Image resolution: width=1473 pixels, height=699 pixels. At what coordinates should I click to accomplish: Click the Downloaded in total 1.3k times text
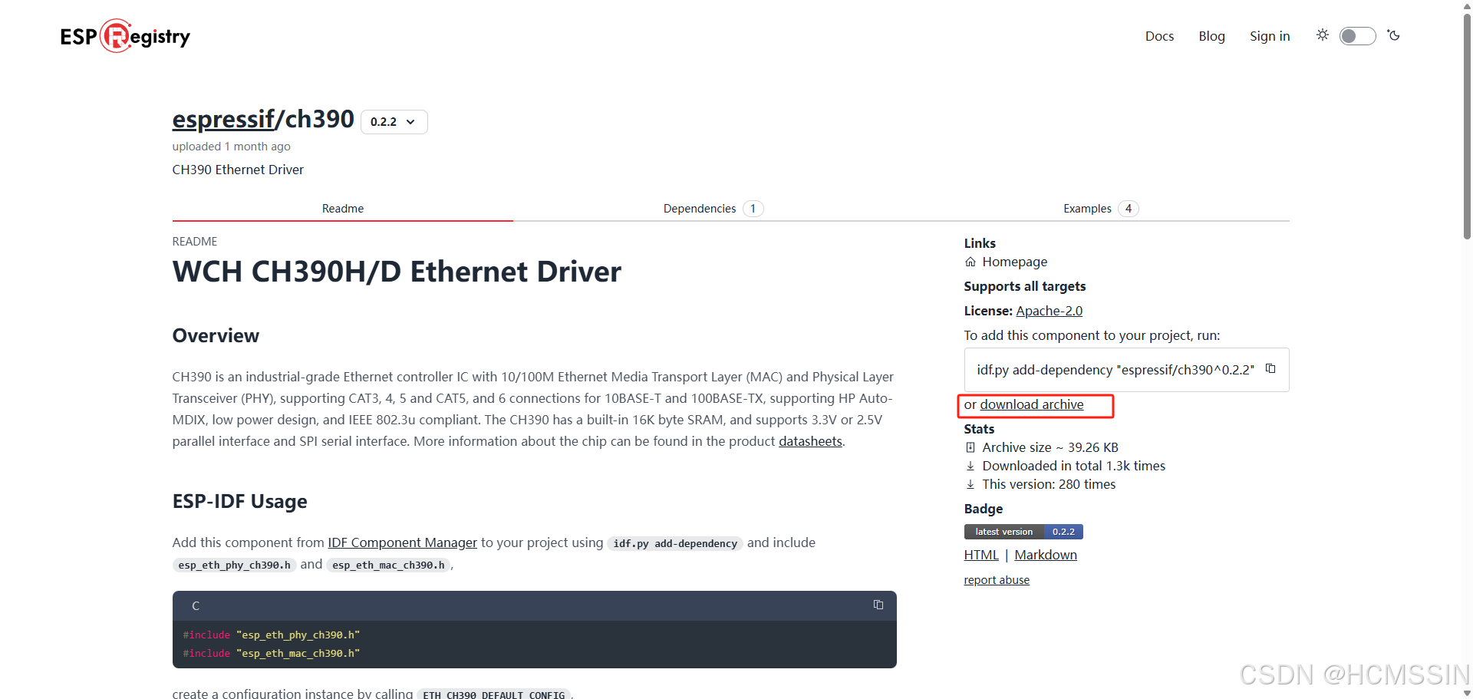coord(1073,466)
